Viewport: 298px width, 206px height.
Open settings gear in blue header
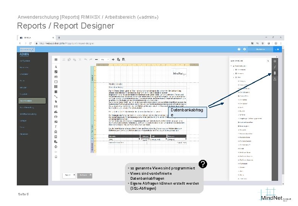coord(245,49)
